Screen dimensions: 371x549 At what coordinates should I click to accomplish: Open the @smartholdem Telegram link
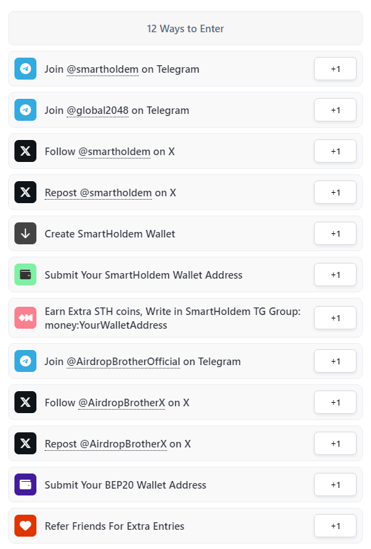click(x=102, y=69)
